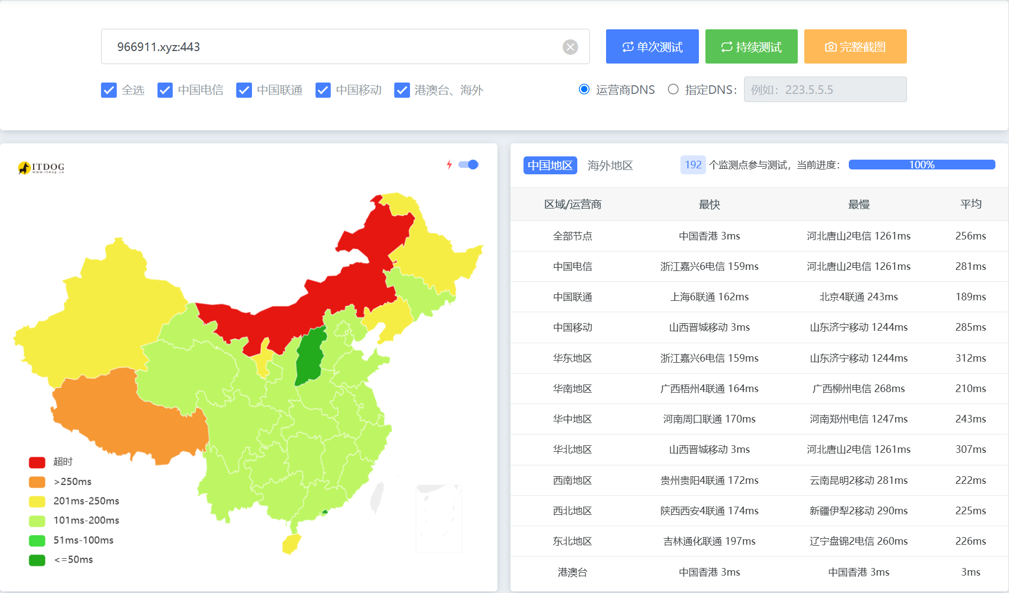Viewport: 1009px width, 593px height.
Task: Uncheck the 全选 checkbox
Action: 109,90
